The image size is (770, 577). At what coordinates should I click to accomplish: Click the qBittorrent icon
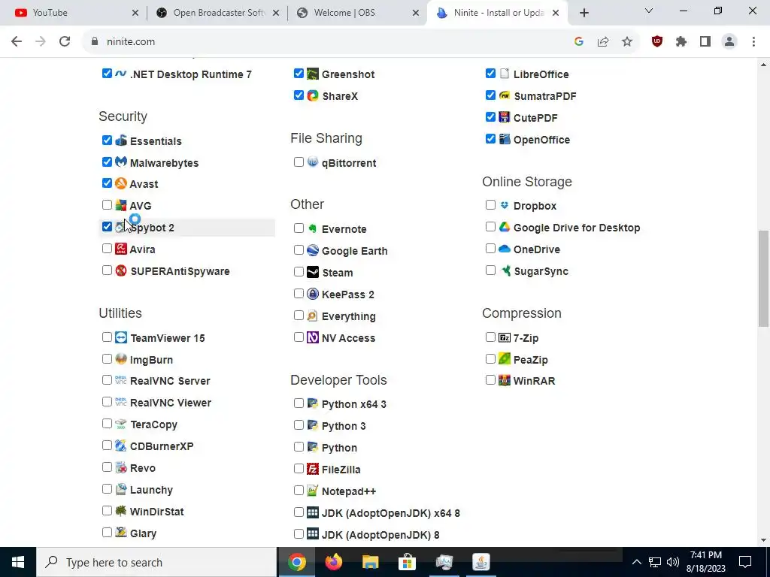(313, 162)
